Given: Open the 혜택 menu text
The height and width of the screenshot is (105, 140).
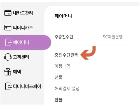Looking at the screenshot, I should tap(17, 72).
